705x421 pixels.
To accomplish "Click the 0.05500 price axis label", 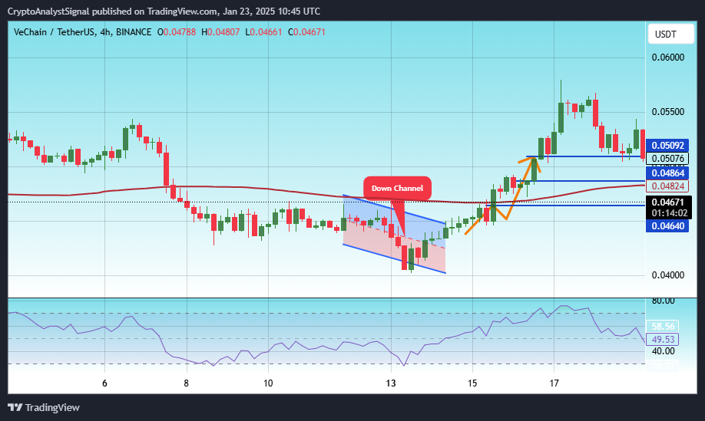I will 667,112.
